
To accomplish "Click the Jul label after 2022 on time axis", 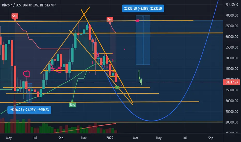I will tap(185, 138).
